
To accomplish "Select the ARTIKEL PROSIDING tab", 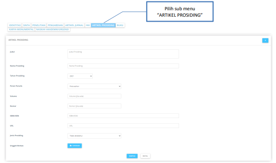I will click(x=103, y=25).
